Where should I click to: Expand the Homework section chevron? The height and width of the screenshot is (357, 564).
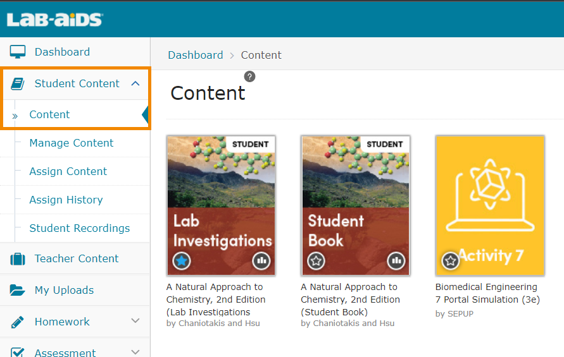point(135,321)
